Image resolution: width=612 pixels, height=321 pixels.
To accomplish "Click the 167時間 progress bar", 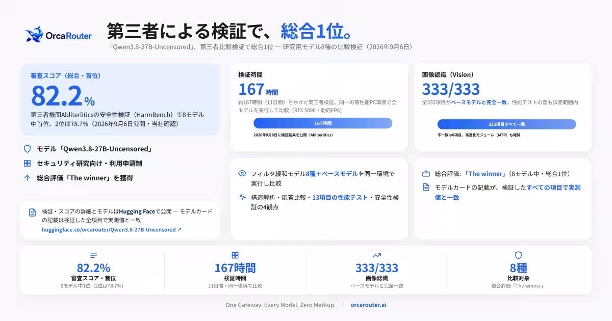I will tap(323, 123).
